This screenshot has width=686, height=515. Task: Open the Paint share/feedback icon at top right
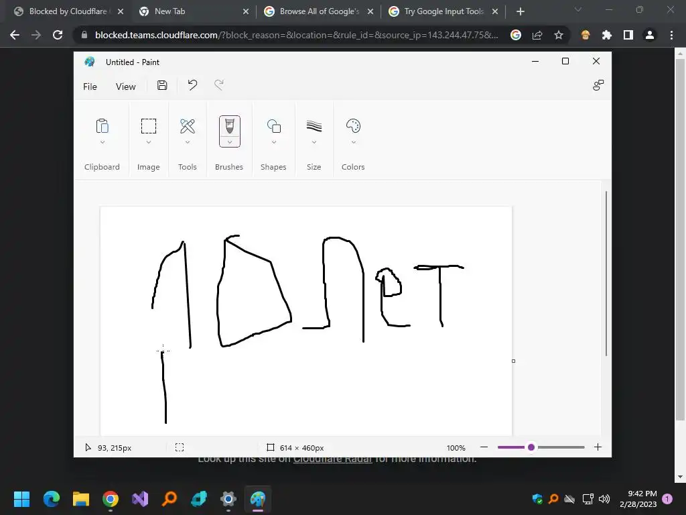click(598, 85)
